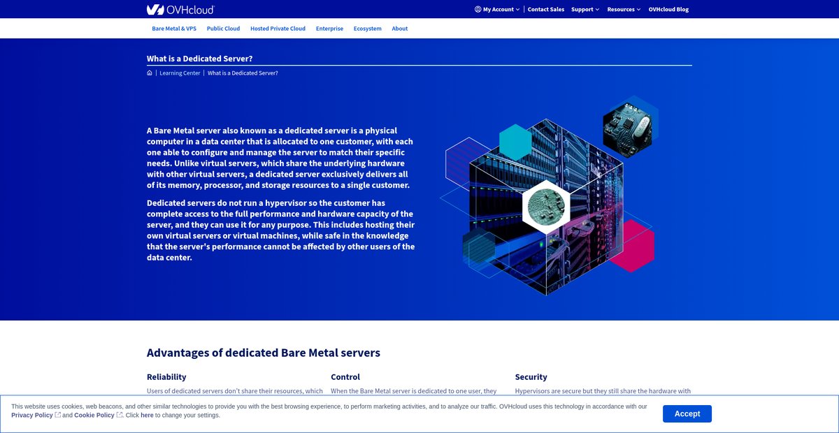Image resolution: width=839 pixels, height=433 pixels.
Task: Expand the My Account dropdown
Action: click(x=497, y=10)
